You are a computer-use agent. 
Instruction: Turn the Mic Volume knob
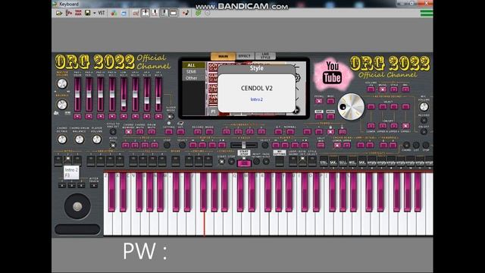click(x=424, y=106)
